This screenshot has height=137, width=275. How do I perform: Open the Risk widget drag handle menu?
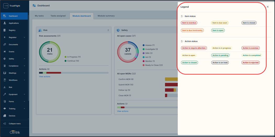108,30
